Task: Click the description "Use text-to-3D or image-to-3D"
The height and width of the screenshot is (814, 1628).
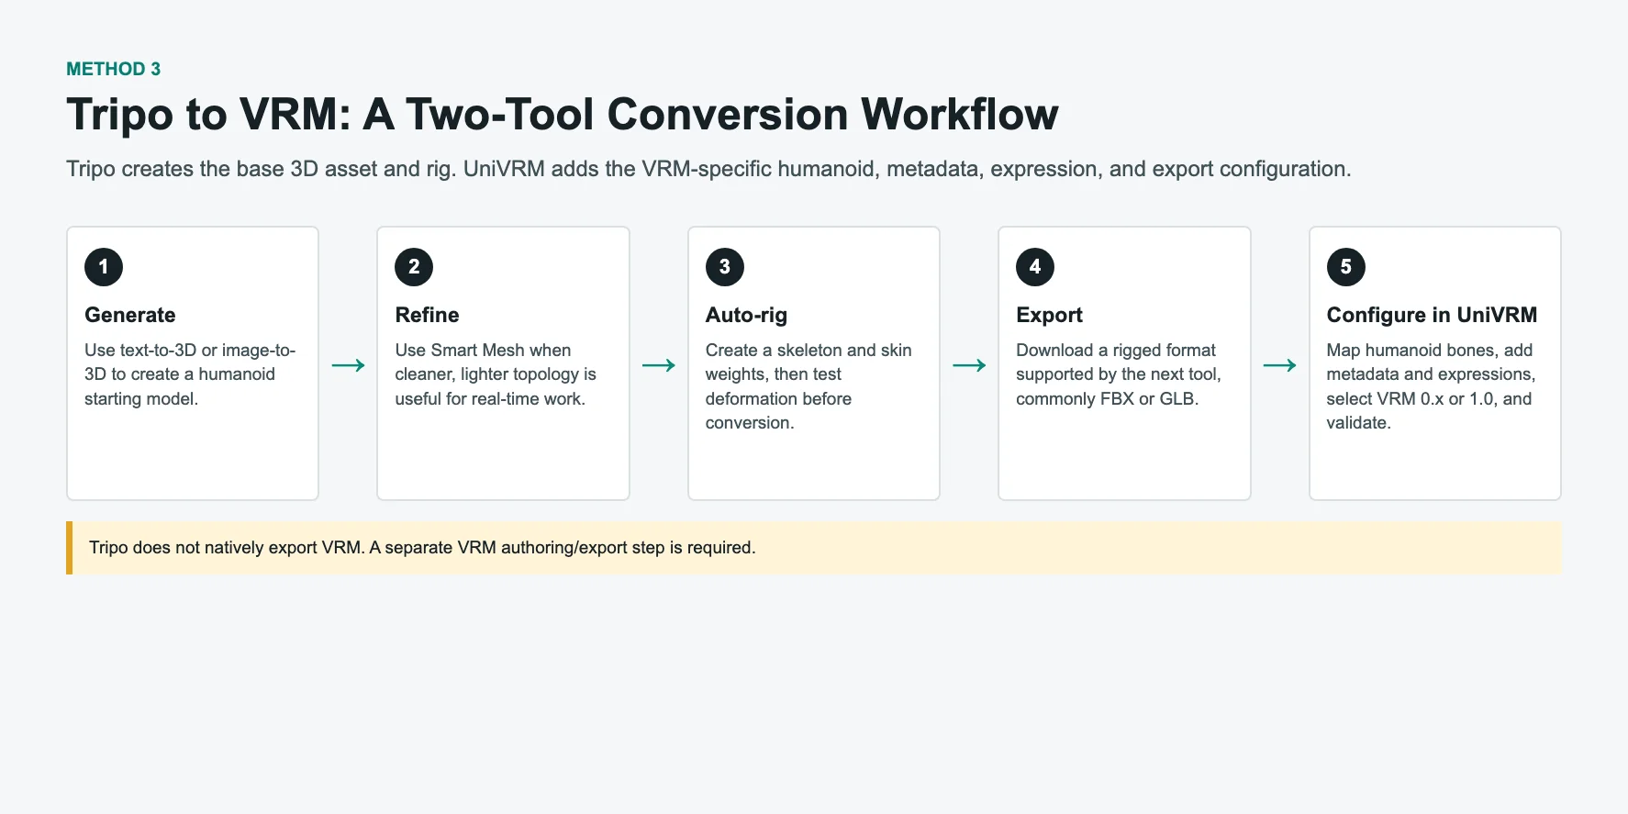Action: [x=190, y=374]
